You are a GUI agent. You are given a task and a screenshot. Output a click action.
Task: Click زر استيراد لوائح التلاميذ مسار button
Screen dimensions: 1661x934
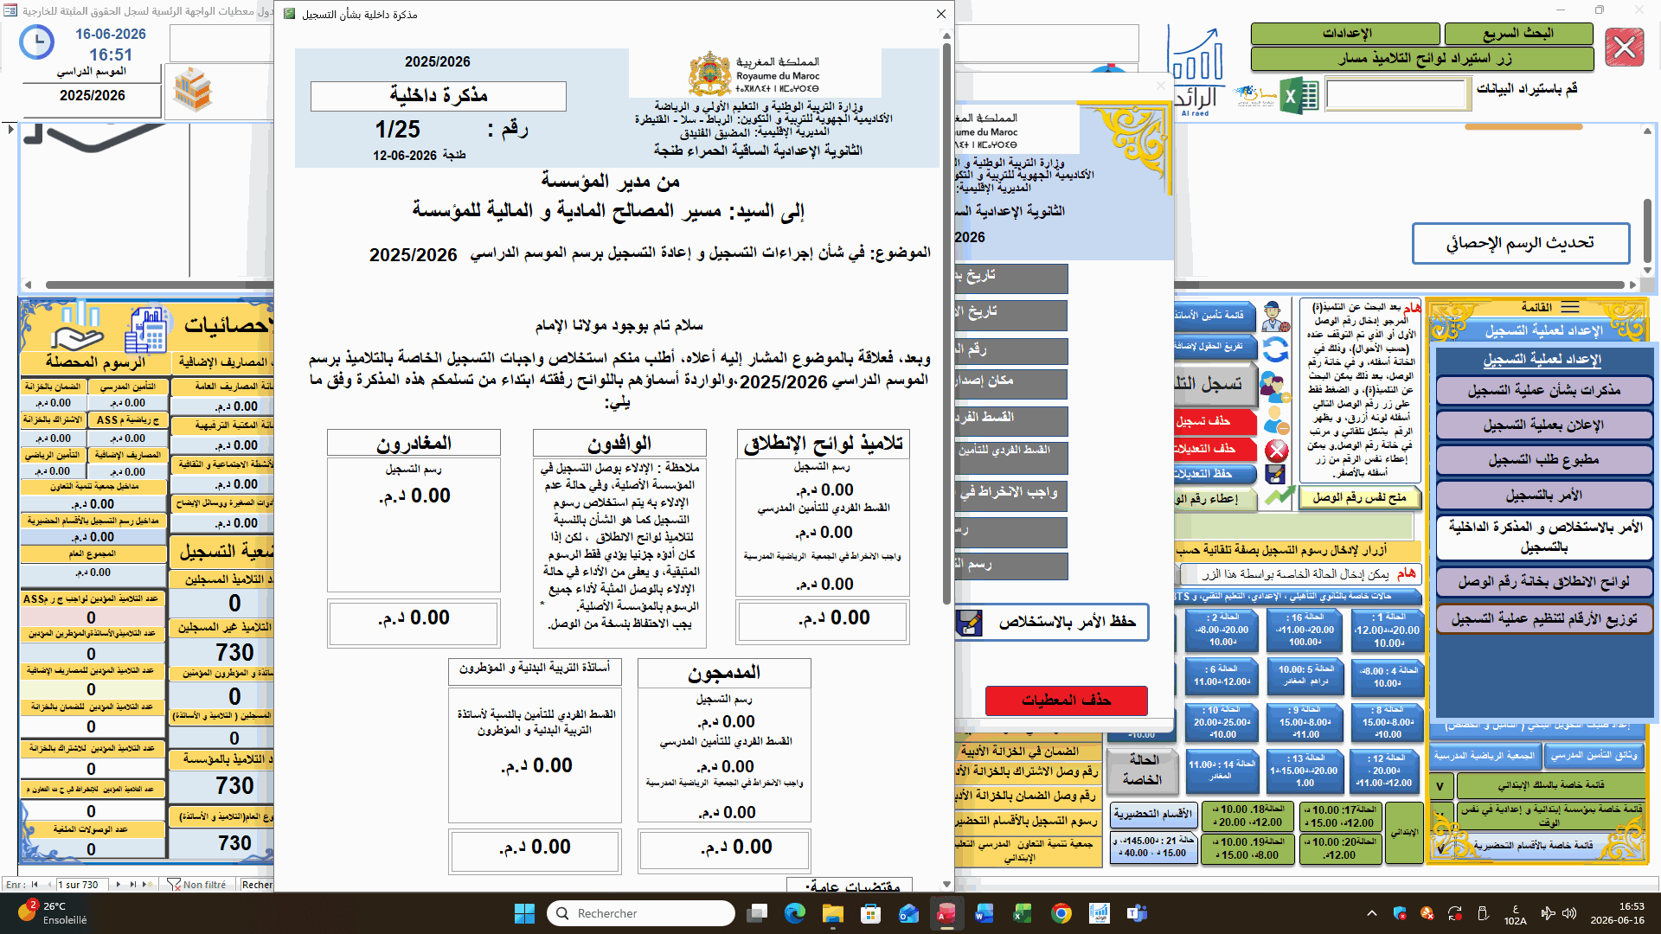pyautogui.click(x=1422, y=59)
